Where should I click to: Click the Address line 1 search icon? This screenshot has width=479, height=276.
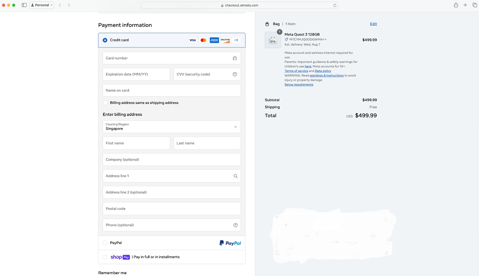235,176
